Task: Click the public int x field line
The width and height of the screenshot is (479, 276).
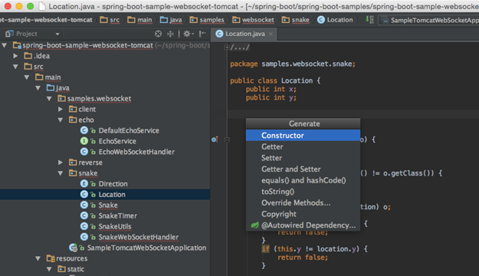Action: click(x=271, y=89)
